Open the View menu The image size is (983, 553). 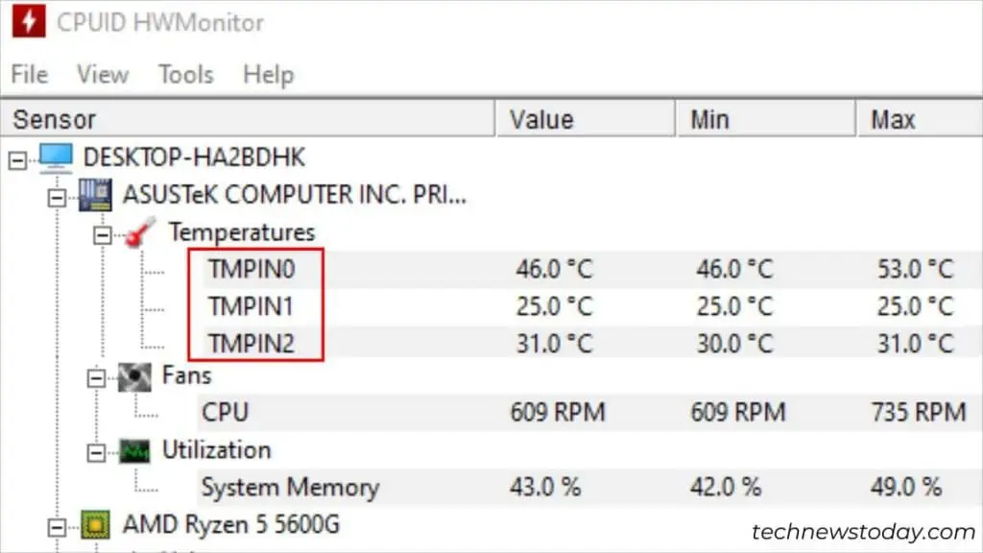point(101,75)
